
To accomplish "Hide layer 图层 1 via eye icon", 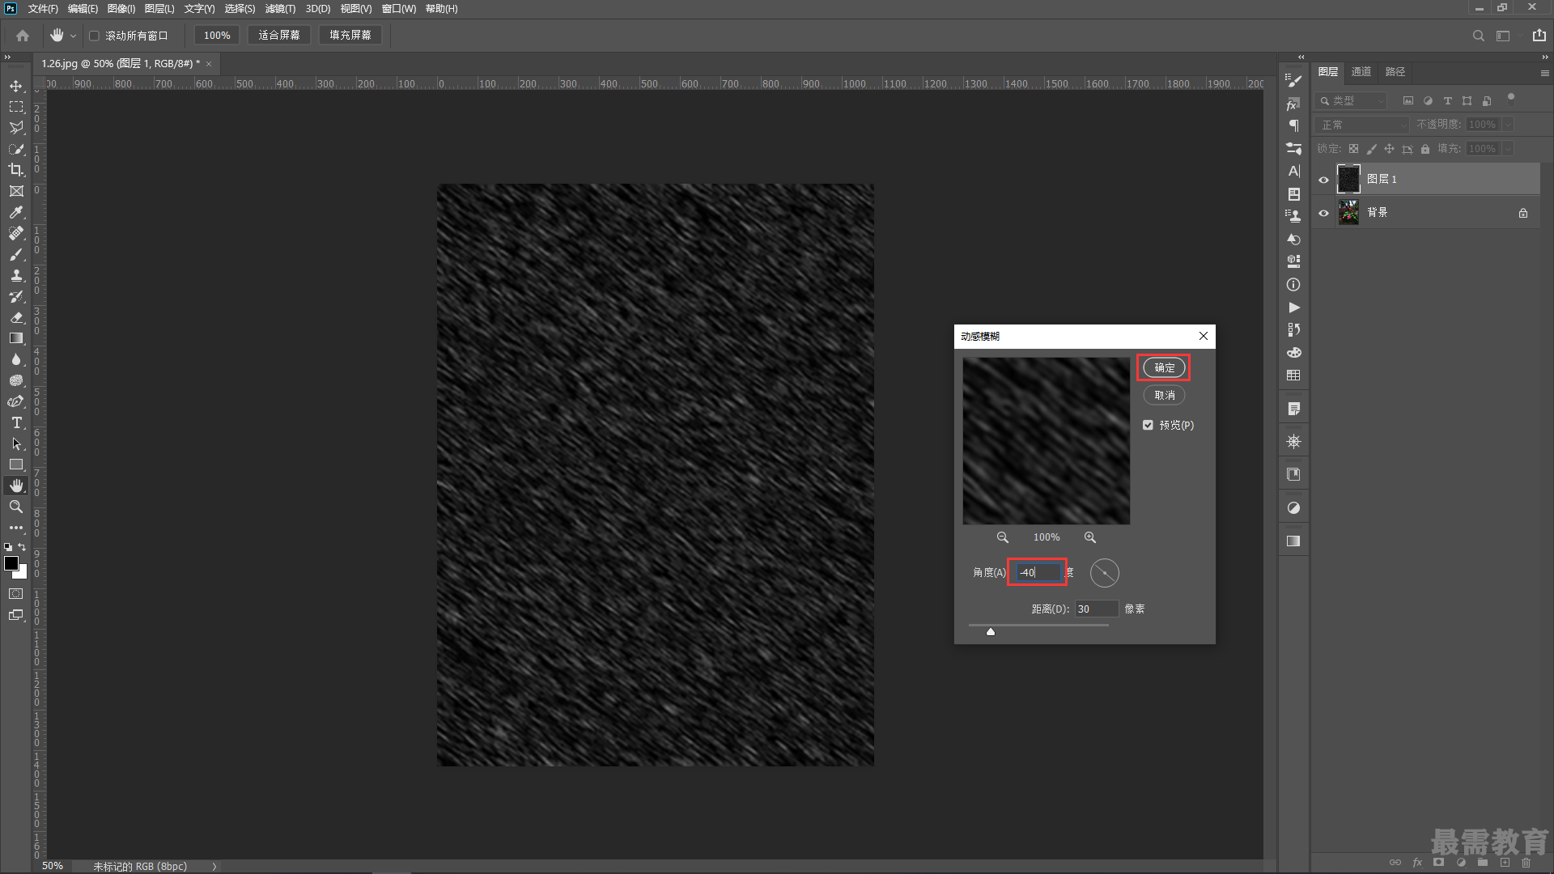I will pos(1323,180).
